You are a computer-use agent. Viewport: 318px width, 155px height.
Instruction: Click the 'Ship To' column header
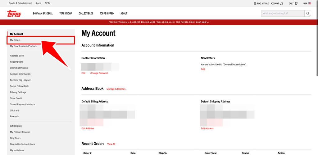(x=163, y=153)
